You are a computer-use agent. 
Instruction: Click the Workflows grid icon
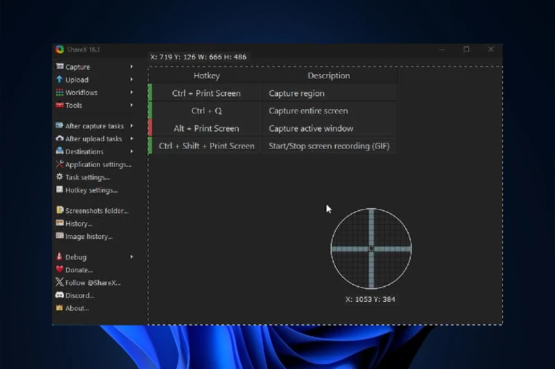pos(60,93)
